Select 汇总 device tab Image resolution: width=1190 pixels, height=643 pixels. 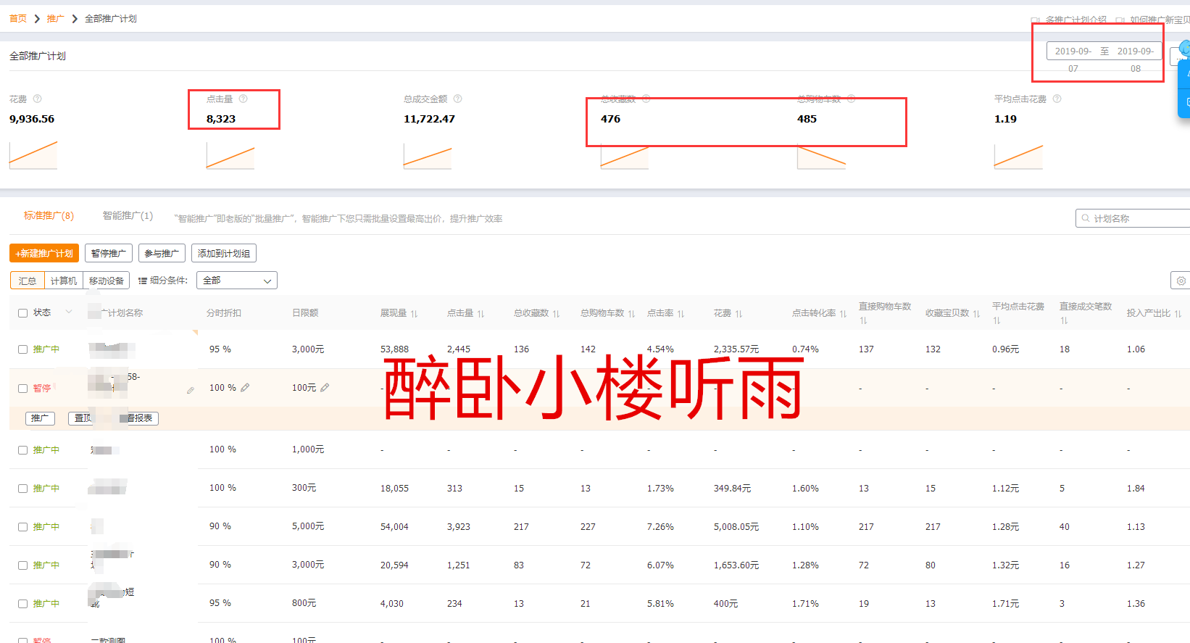pyautogui.click(x=28, y=281)
